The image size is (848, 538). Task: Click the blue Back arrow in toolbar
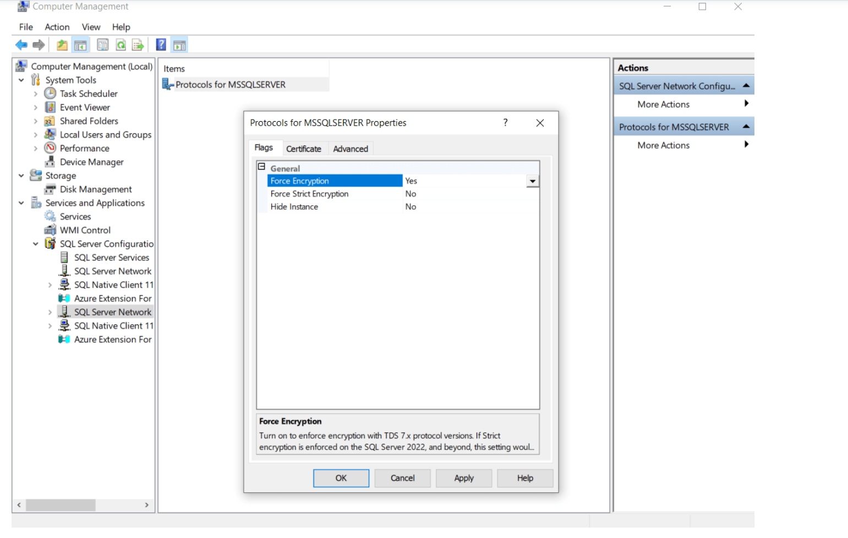tap(21, 45)
